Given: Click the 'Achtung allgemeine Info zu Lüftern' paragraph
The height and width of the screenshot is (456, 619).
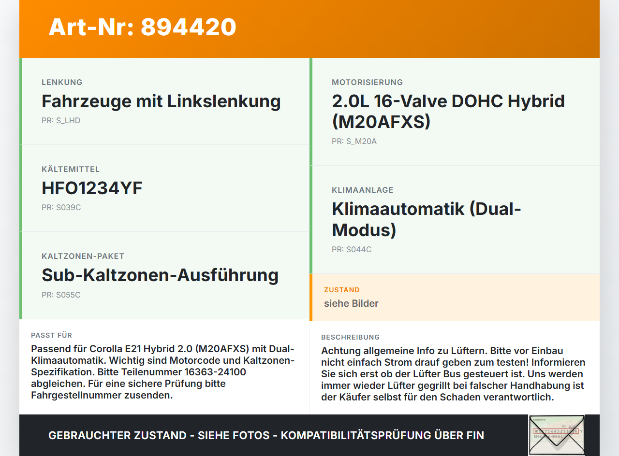Looking at the screenshot, I should pos(453,374).
